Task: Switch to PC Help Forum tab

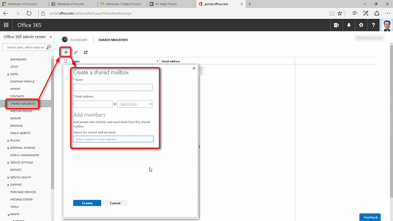Action: (x=166, y=4)
